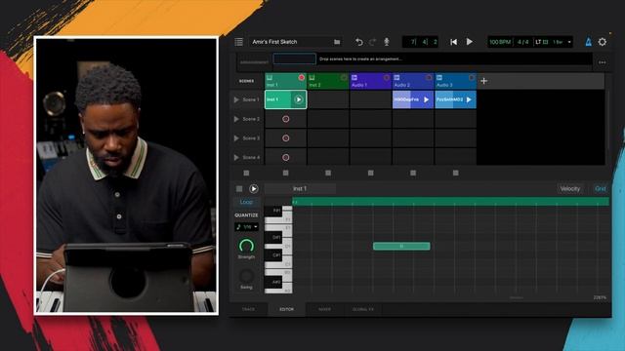The image size is (625, 351).
Task: Redo the last undone action
Action: point(372,42)
